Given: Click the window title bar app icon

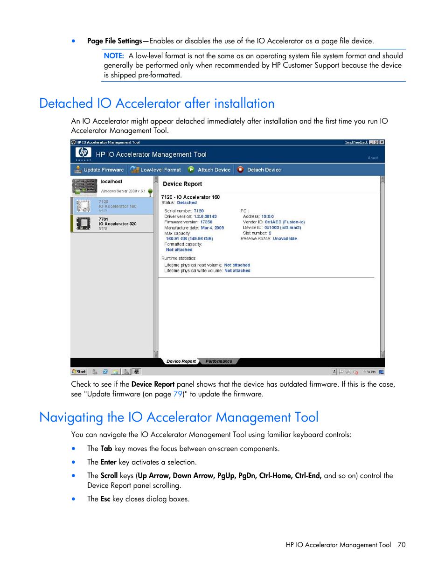Looking at the screenshot, I should 73,142.
